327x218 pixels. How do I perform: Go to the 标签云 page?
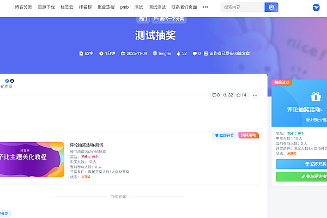tap(67, 7)
